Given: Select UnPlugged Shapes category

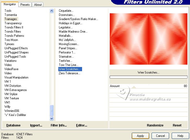Looking at the screenshot, I should 16,52.
